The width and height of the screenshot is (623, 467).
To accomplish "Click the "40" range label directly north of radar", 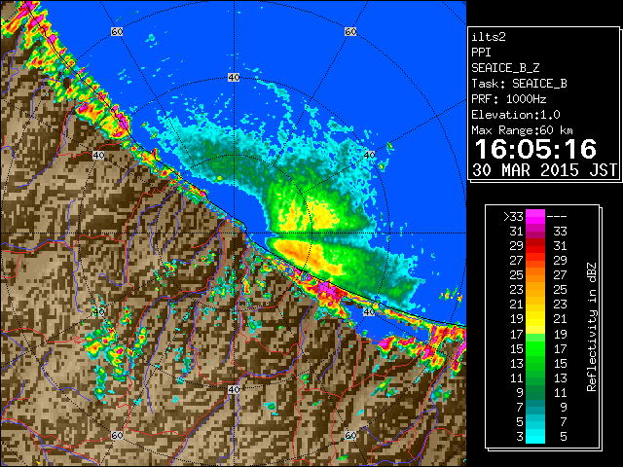I will pyautogui.click(x=234, y=78).
